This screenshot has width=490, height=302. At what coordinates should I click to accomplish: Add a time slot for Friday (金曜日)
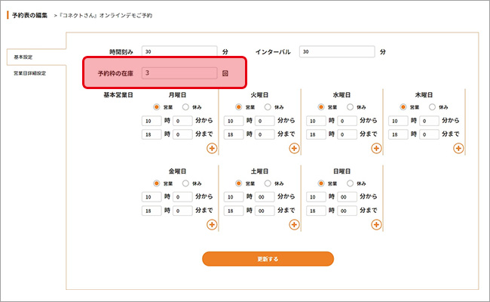pos(211,224)
